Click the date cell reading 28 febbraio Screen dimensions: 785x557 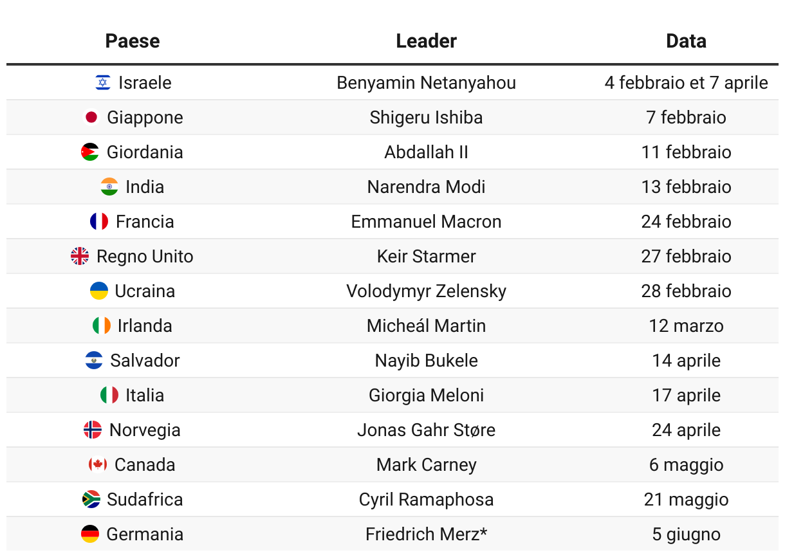tap(686, 291)
